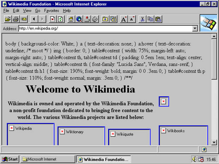Click the Wikipedia project link
Viewport: 219px width, 164px height.
click(30, 134)
